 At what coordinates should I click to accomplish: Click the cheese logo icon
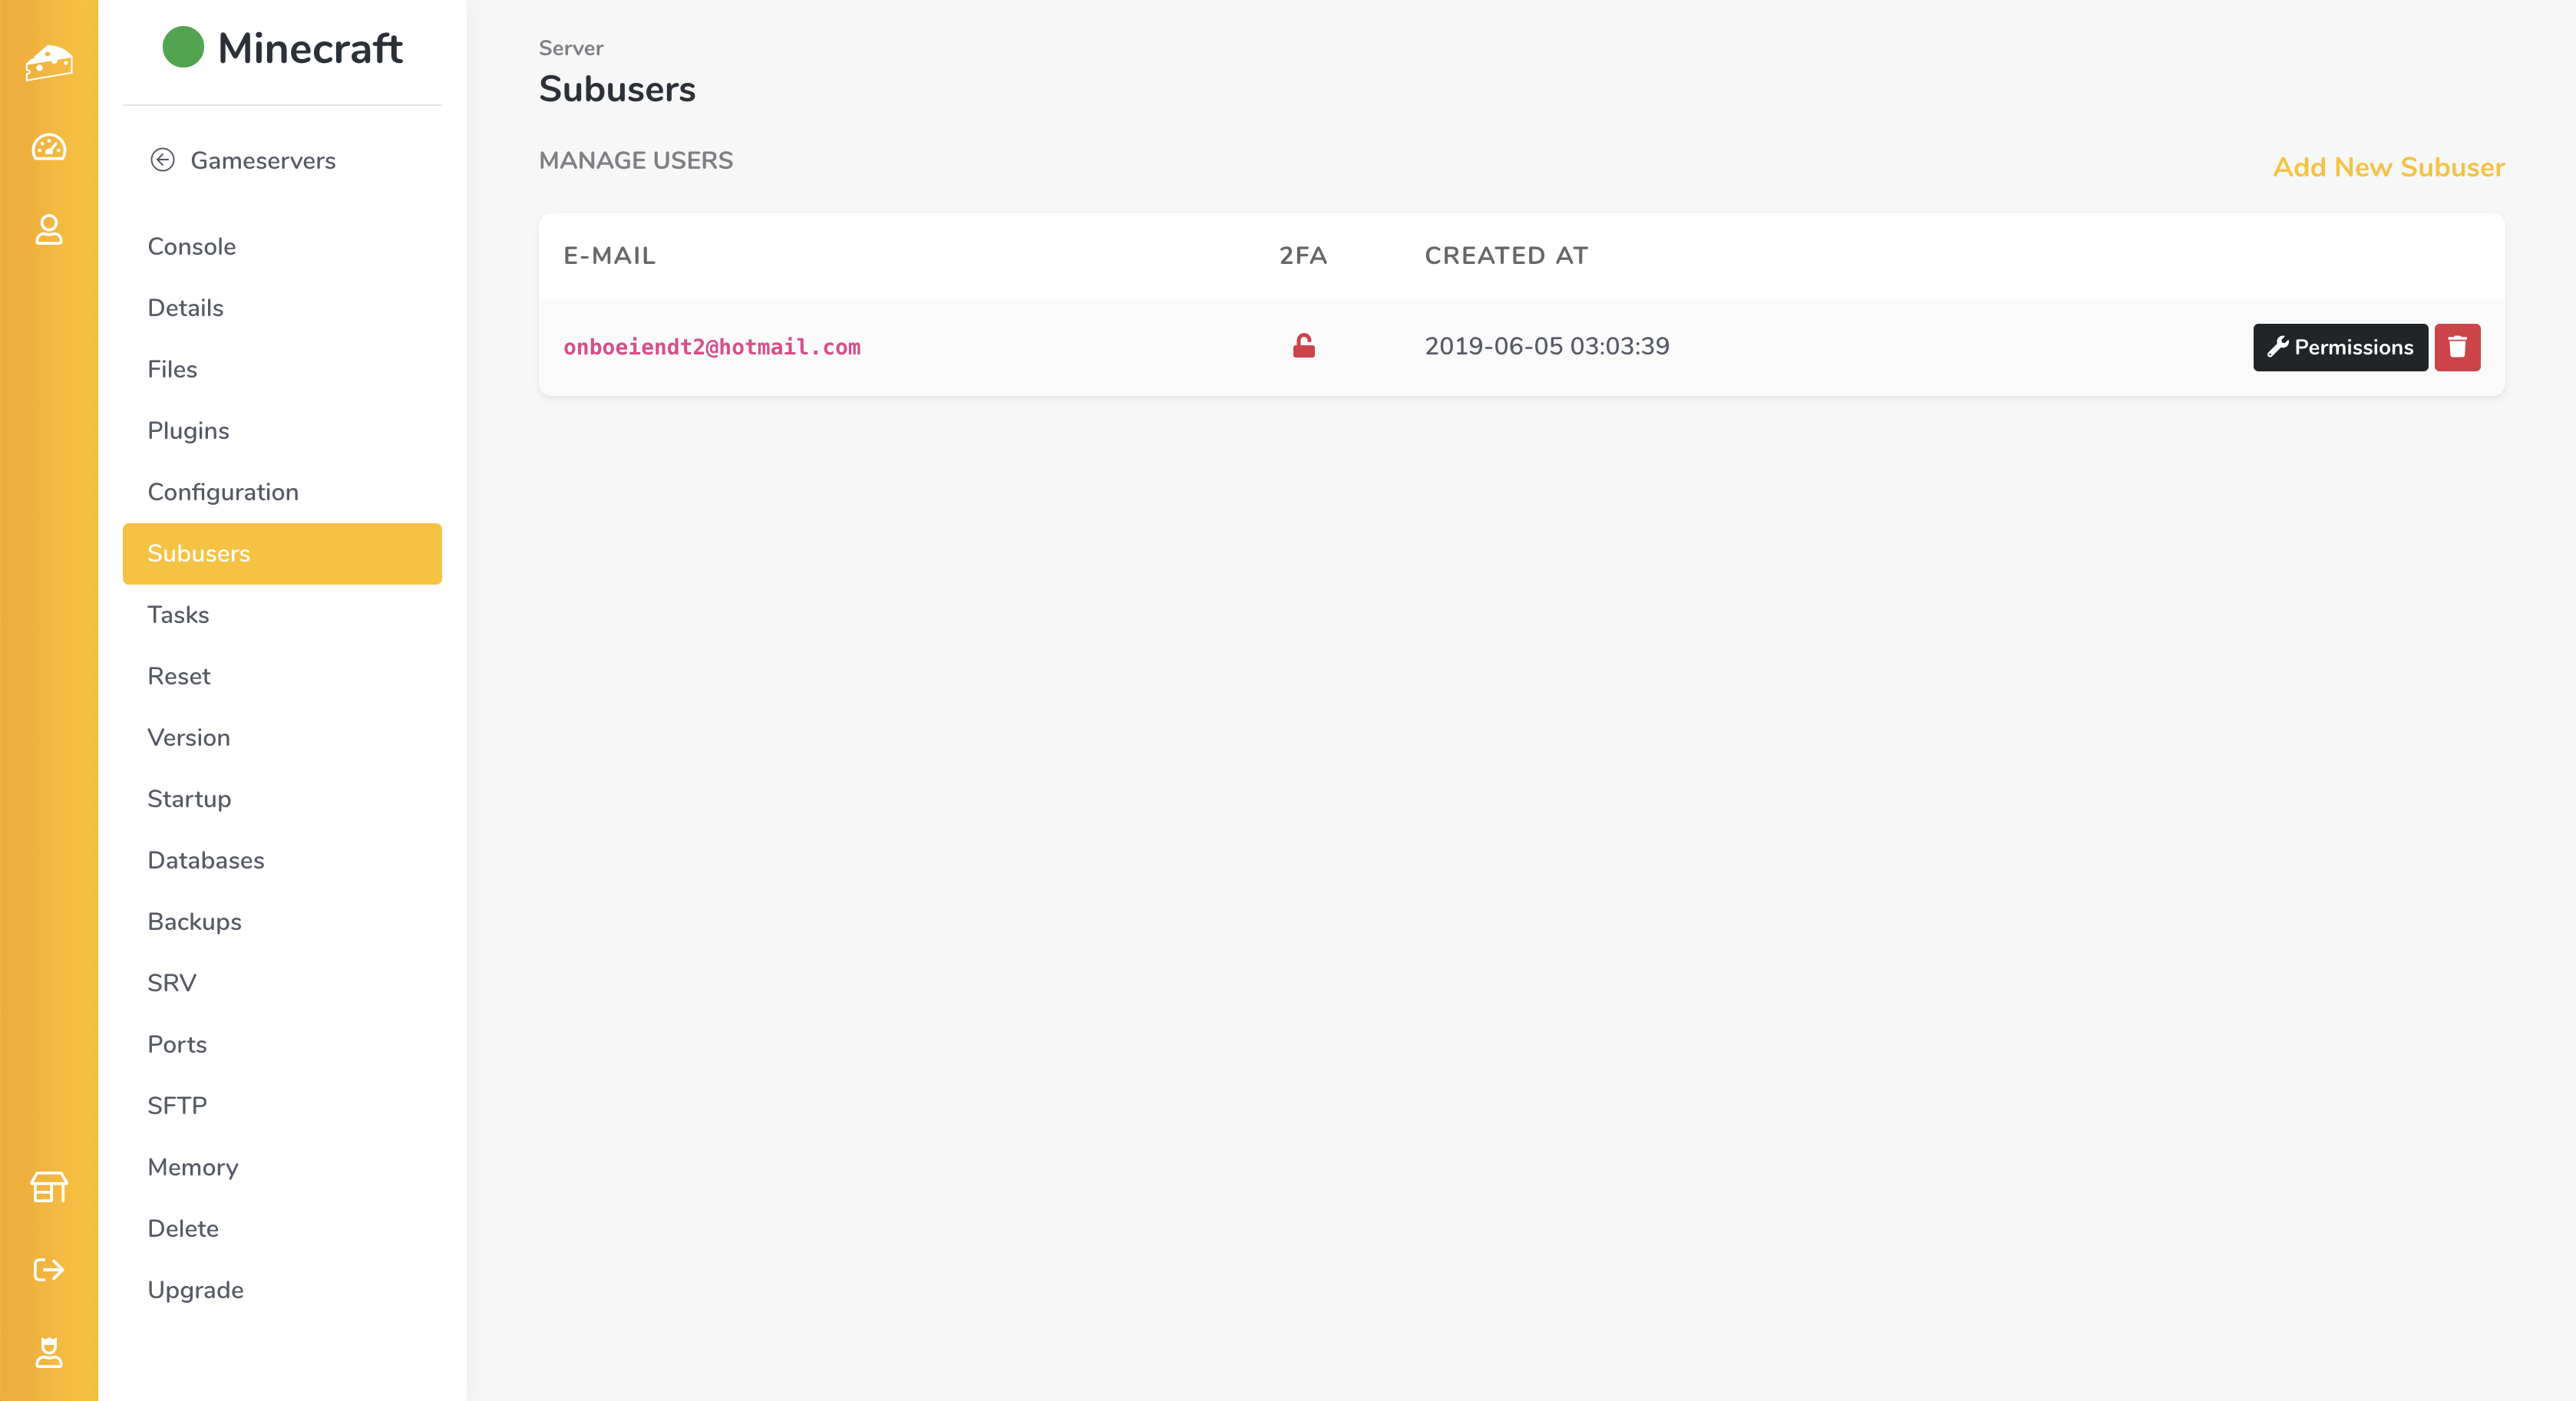49,63
